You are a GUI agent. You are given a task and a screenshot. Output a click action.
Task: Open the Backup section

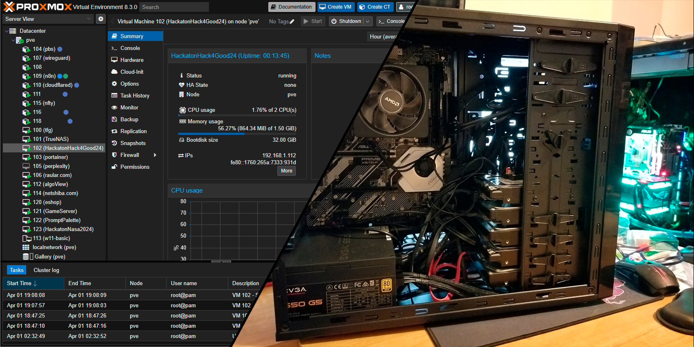pyautogui.click(x=129, y=120)
